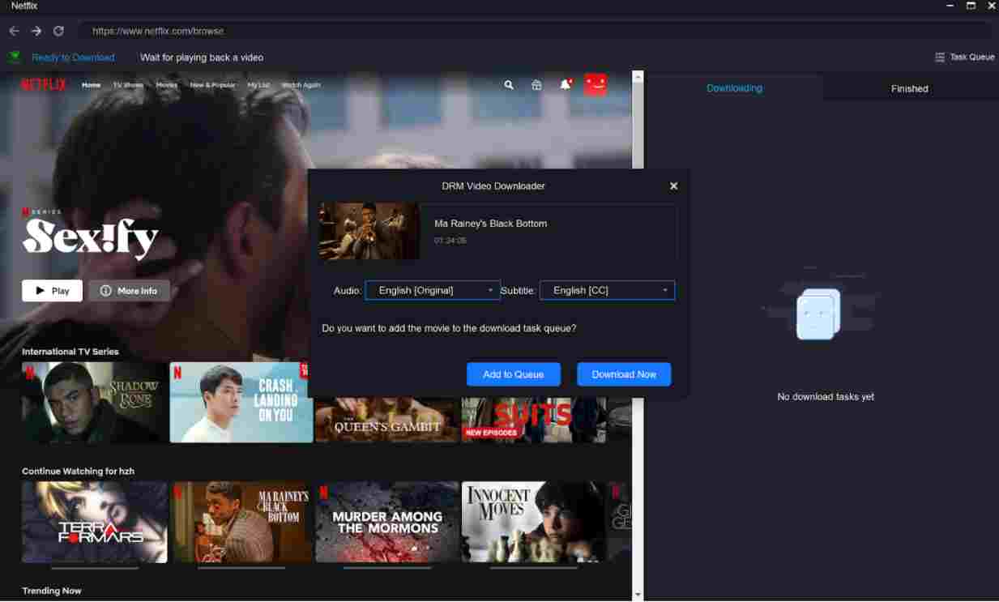This screenshot has height=602, width=999.
Task: Open the Suits thumbnail
Action: (533, 420)
